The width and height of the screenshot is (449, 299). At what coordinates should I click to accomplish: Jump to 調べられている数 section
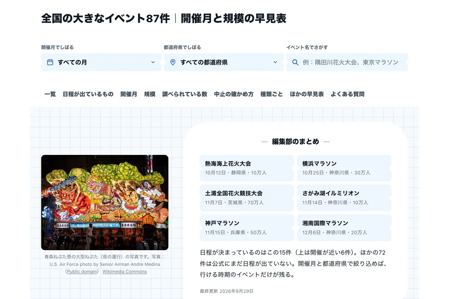click(x=185, y=94)
